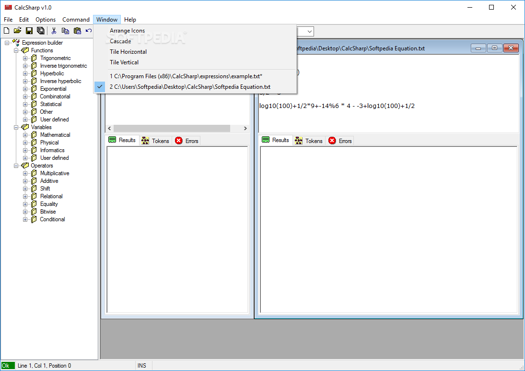
Task: Collapse the Operators tree branch
Action: 16,166
